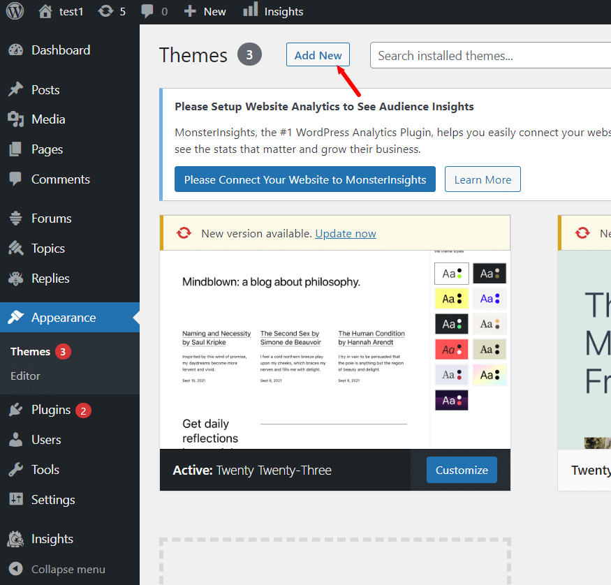Select the Plugins plug icon

[15, 410]
